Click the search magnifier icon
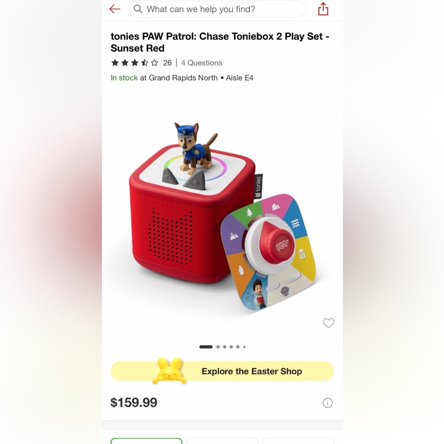 (x=138, y=9)
